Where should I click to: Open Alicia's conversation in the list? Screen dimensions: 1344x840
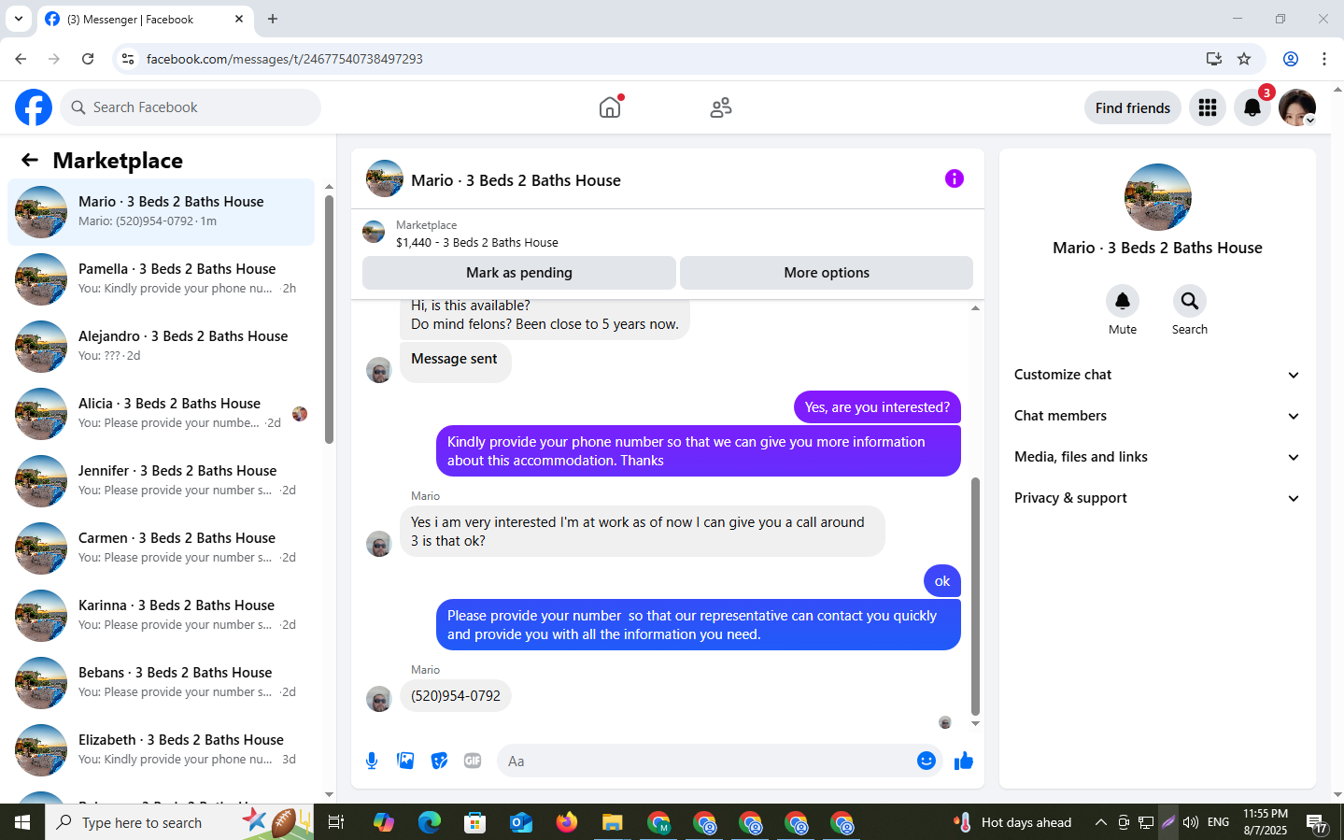(x=161, y=414)
